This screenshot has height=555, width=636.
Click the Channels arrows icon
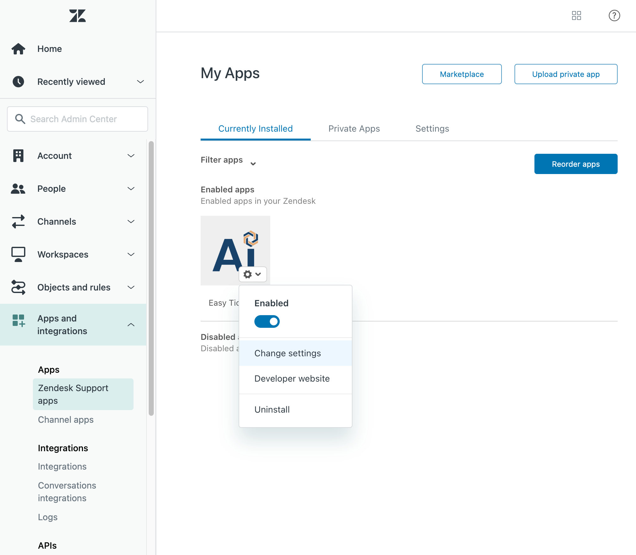pos(18,221)
